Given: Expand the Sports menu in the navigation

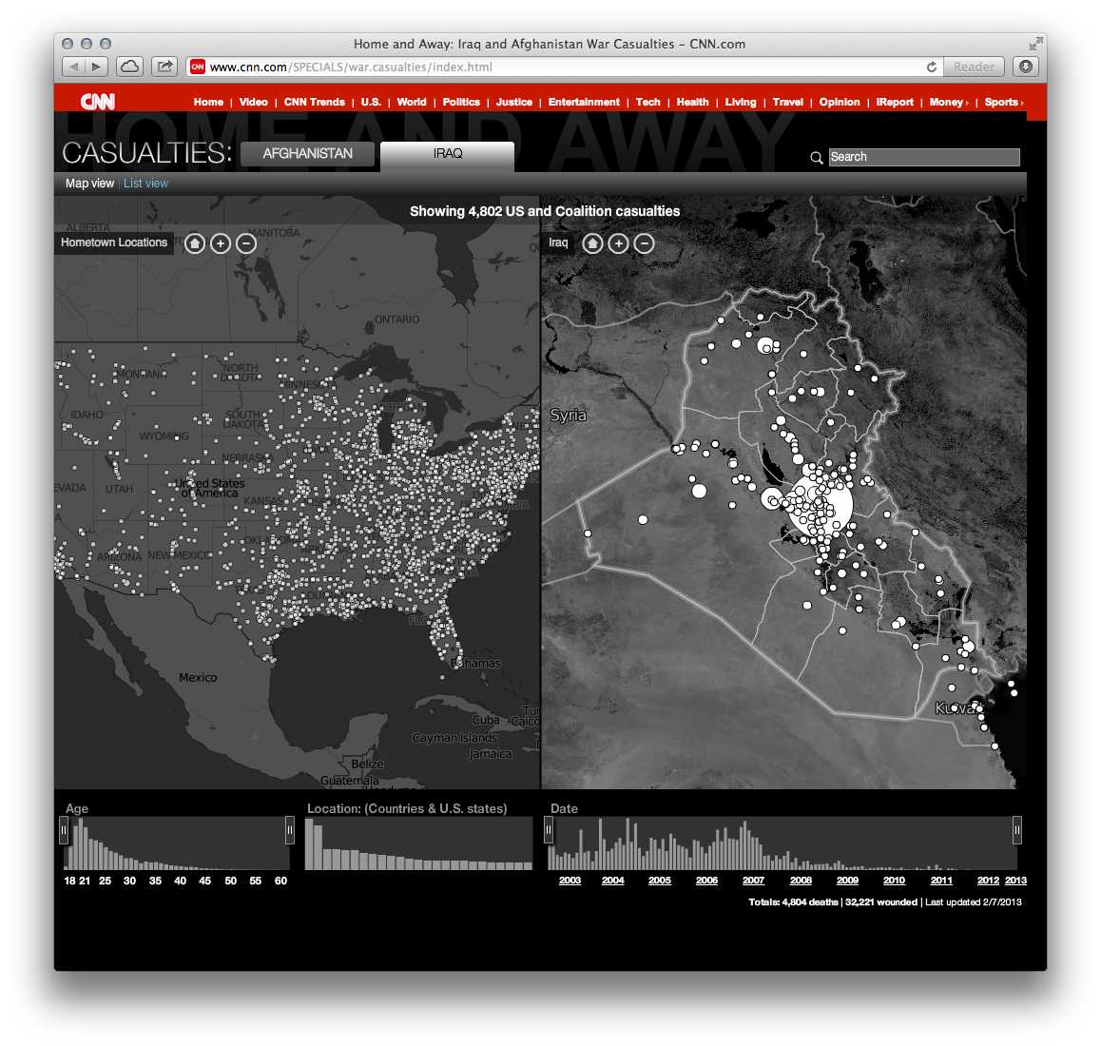Looking at the screenshot, I should (1003, 102).
